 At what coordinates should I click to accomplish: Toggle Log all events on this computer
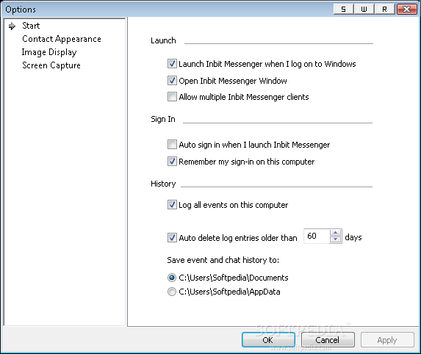click(172, 205)
